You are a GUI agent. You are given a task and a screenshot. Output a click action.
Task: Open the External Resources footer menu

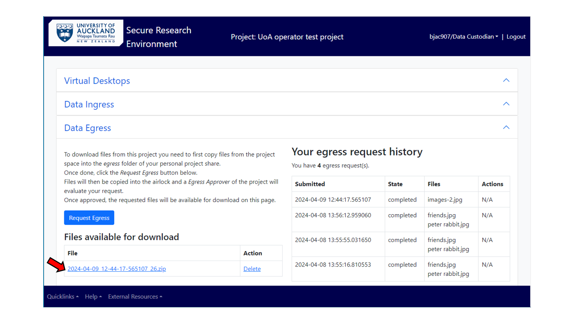click(135, 297)
